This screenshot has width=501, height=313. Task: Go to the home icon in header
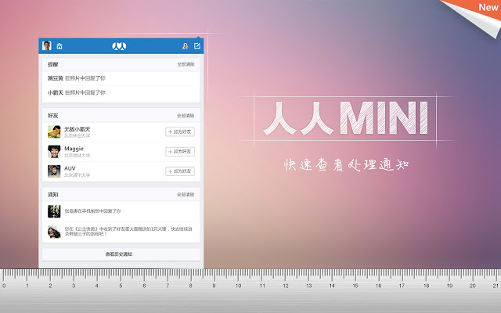(x=59, y=46)
